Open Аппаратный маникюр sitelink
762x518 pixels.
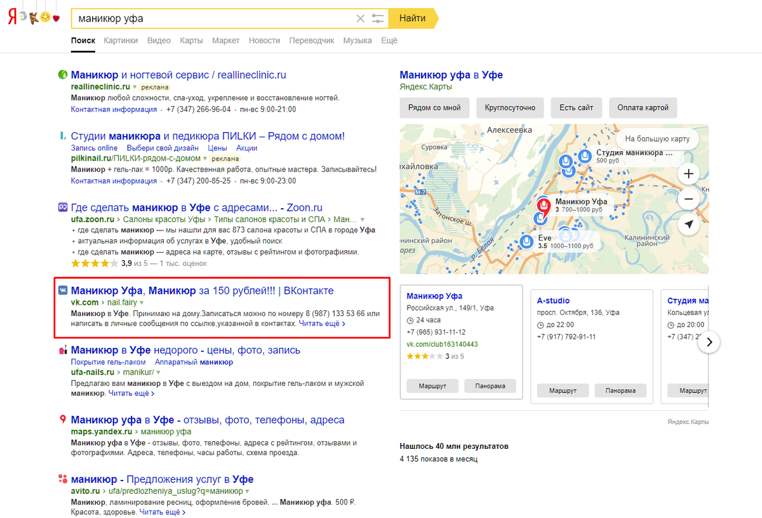[194, 362]
